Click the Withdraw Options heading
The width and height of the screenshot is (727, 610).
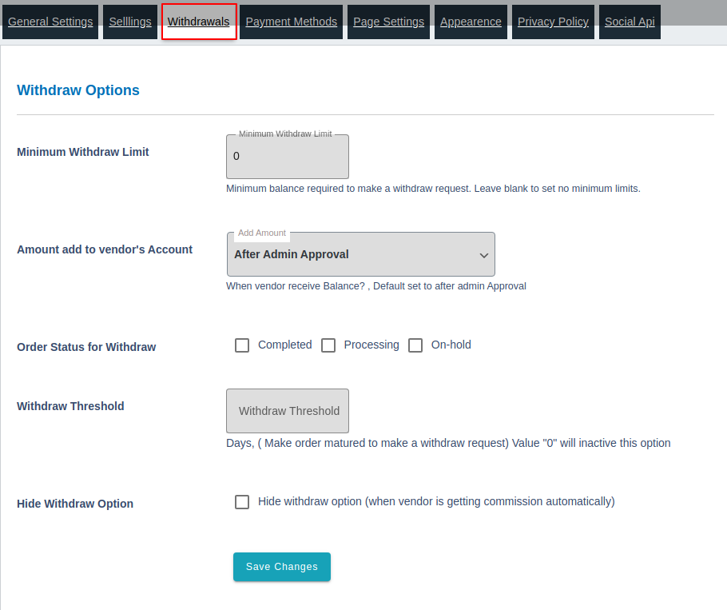77,90
